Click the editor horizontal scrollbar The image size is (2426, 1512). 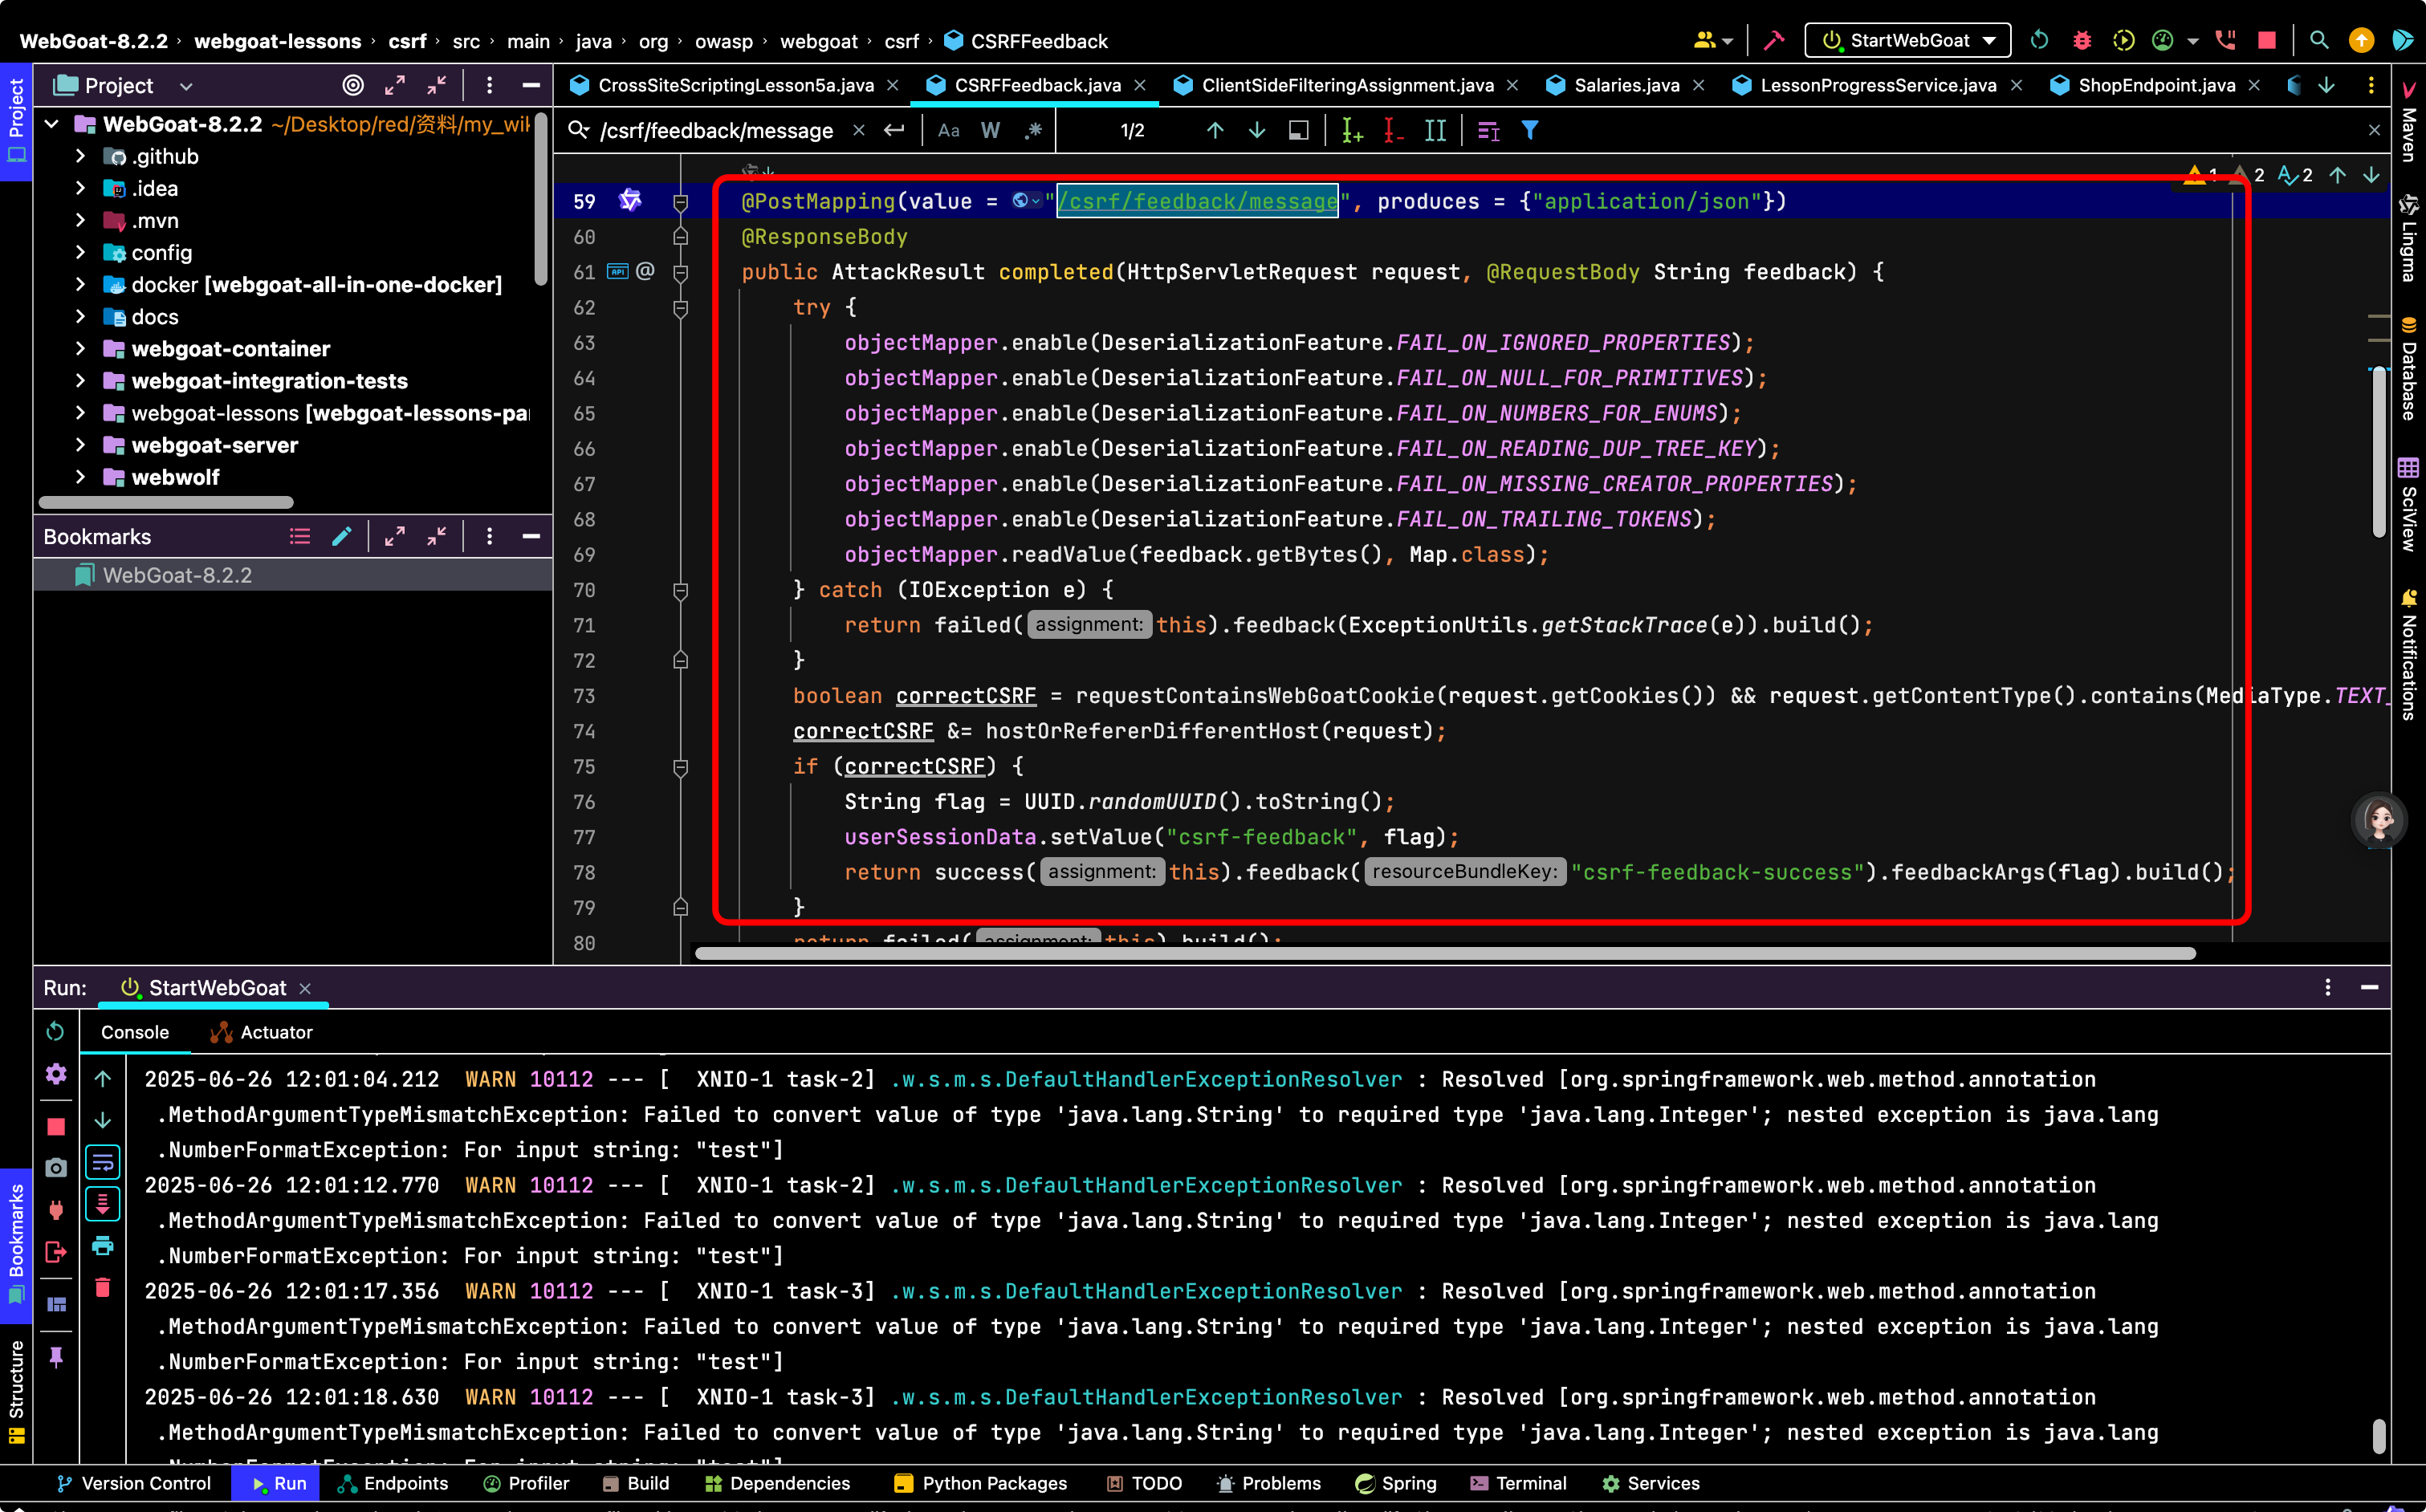point(1445,953)
